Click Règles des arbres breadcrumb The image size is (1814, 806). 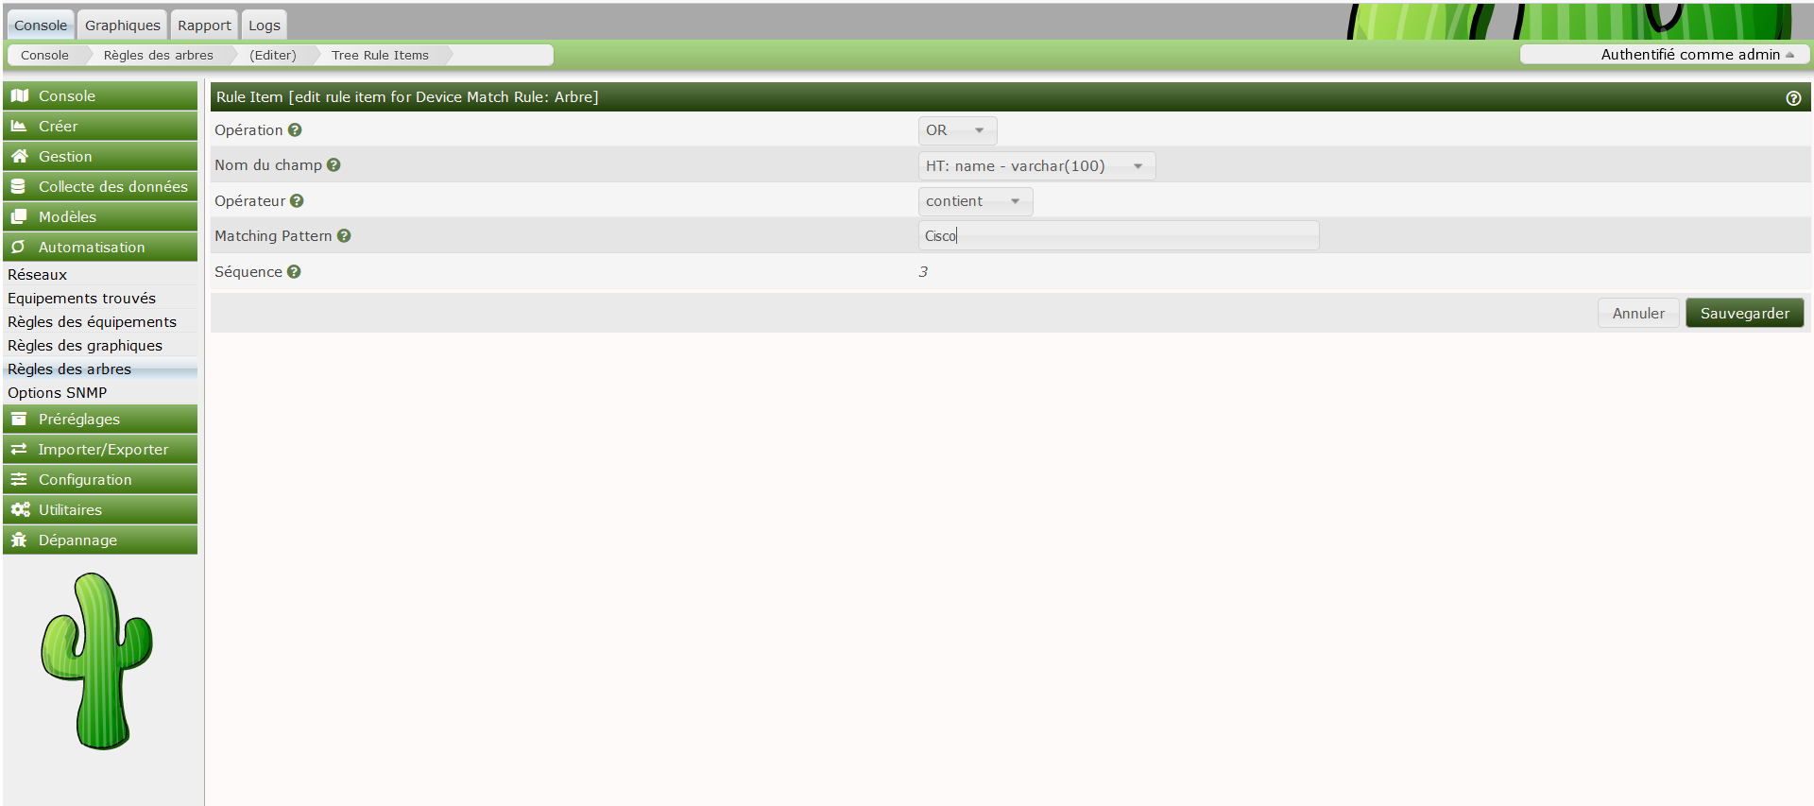[159, 56]
